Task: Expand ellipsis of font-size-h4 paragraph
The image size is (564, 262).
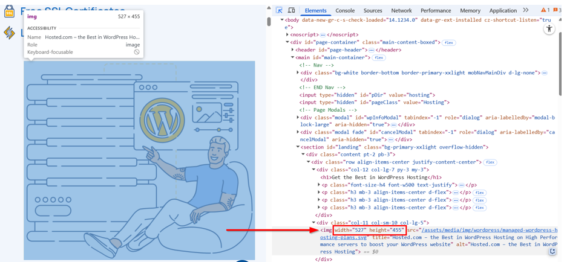Action: pyautogui.click(x=462, y=185)
